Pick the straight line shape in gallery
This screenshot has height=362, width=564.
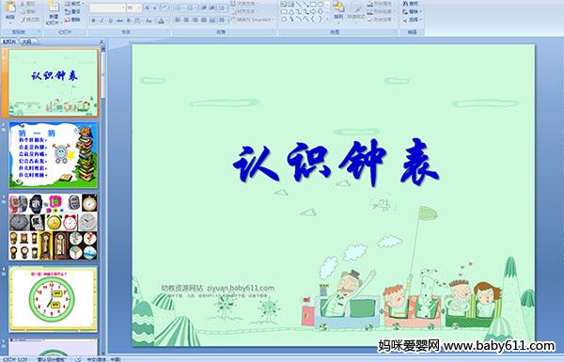pos(299,5)
